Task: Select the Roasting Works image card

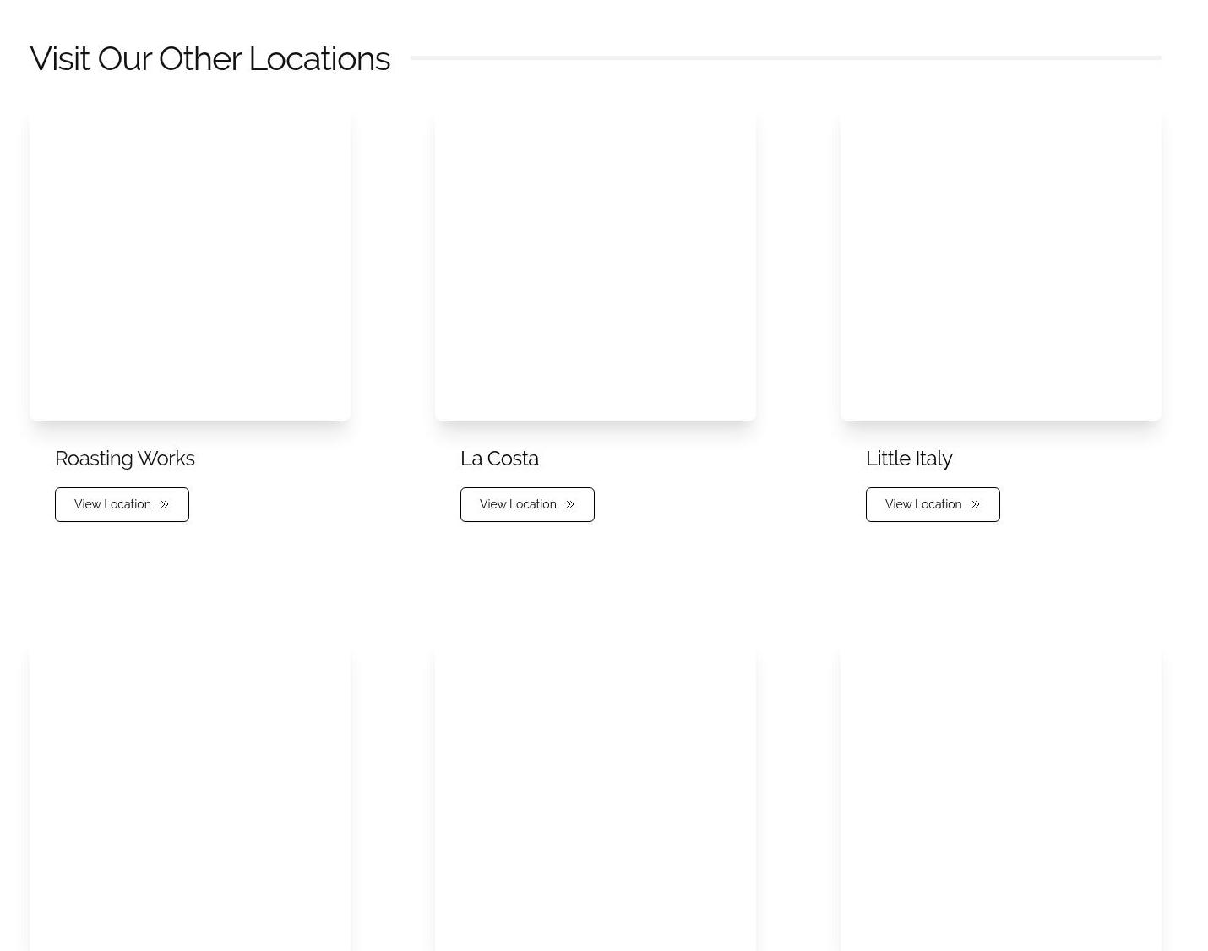Action: [190, 261]
